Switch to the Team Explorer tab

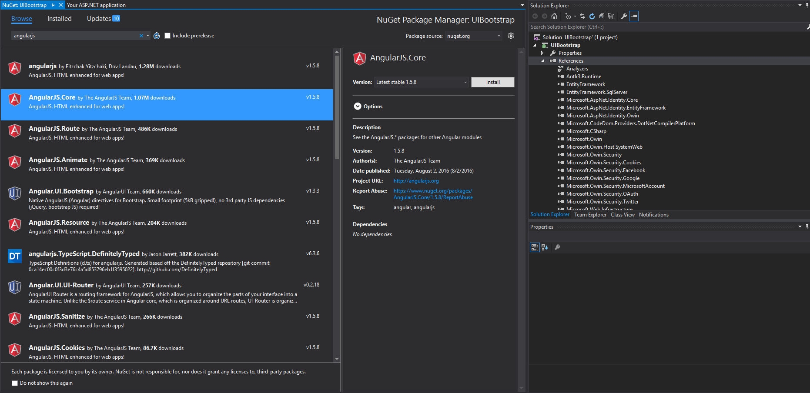[590, 215]
